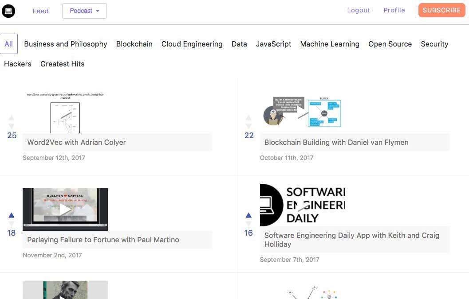Remove upvote on Parlaying Failure to Fortune
469x299 pixels.
[x=12, y=215]
